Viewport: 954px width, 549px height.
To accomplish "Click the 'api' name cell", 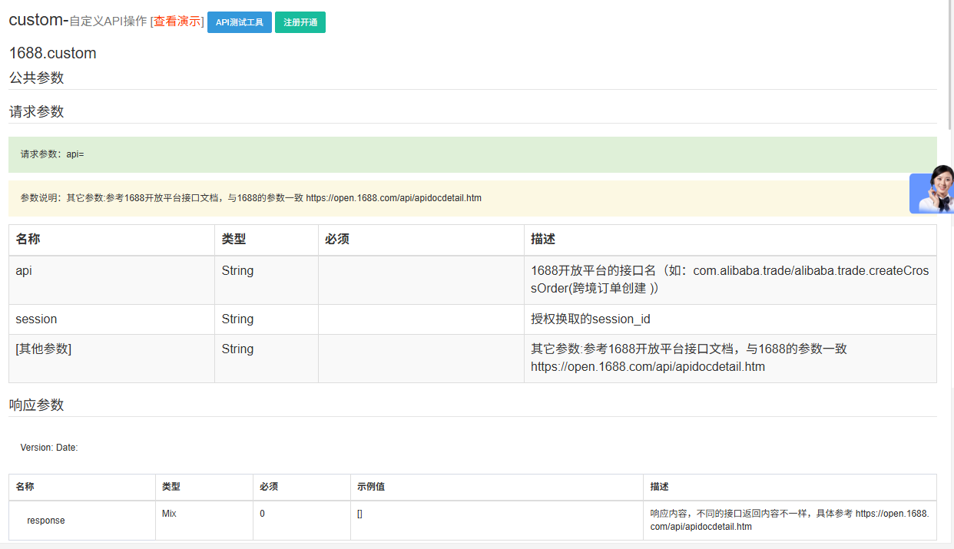I will click(111, 280).
